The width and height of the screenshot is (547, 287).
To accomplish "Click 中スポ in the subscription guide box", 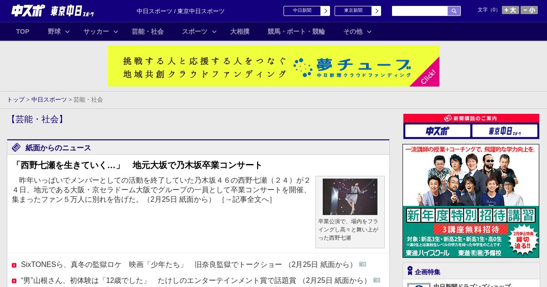I will (438, 131).
